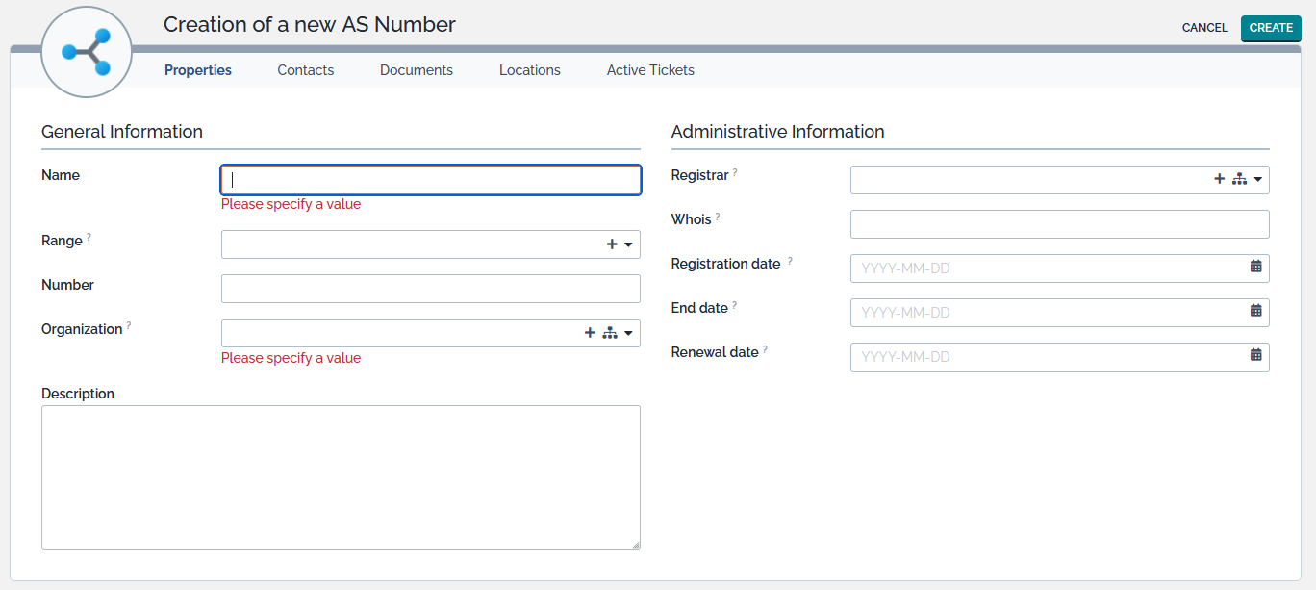This screenshot has width=1316, height=590.
Task: Expand the Range dropdown arrow
Action: (x=629, y=245)
